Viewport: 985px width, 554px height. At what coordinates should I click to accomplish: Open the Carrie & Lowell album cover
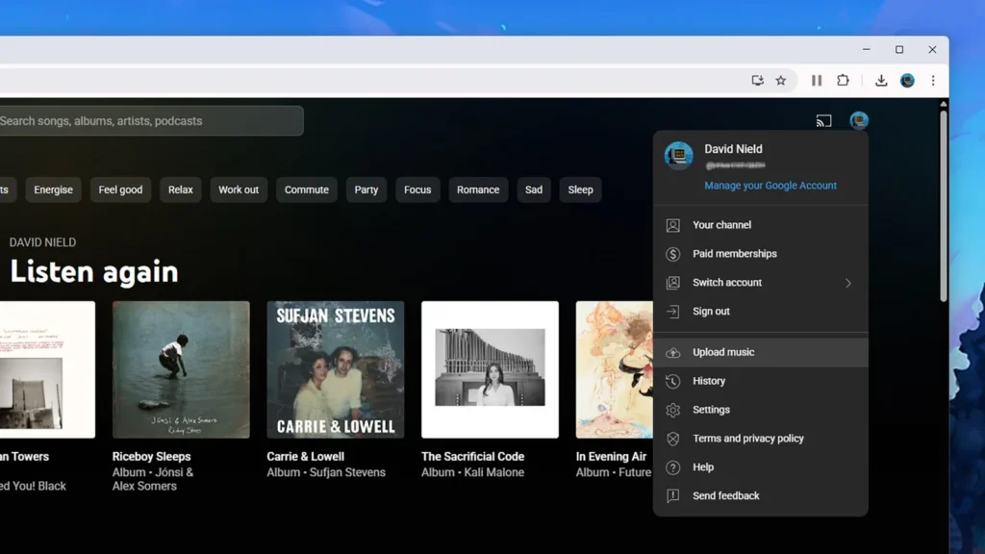click(x=336, y=369)
